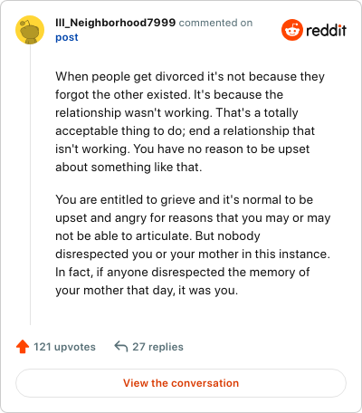The height and width of the screenshot is (413, 362).
Task: Open Ill_Neighborhood7999 user profile name
Action: pyautogui.click(x=115, y=23)
